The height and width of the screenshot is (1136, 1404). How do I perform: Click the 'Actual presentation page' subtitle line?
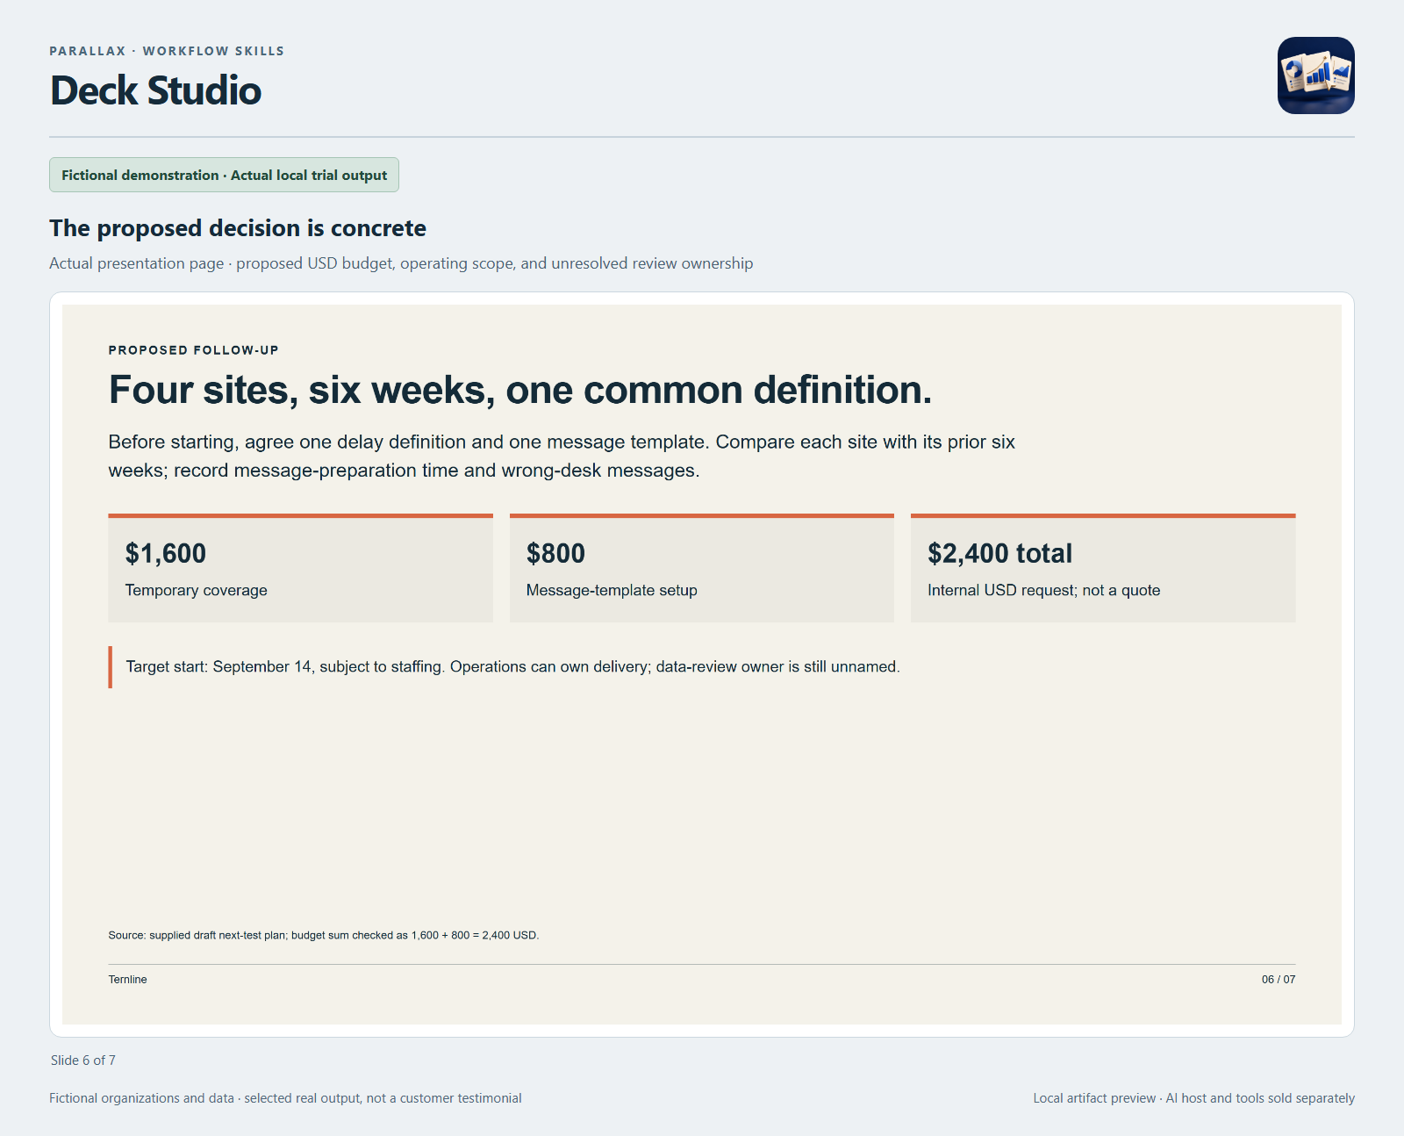[x=401, y=263]
